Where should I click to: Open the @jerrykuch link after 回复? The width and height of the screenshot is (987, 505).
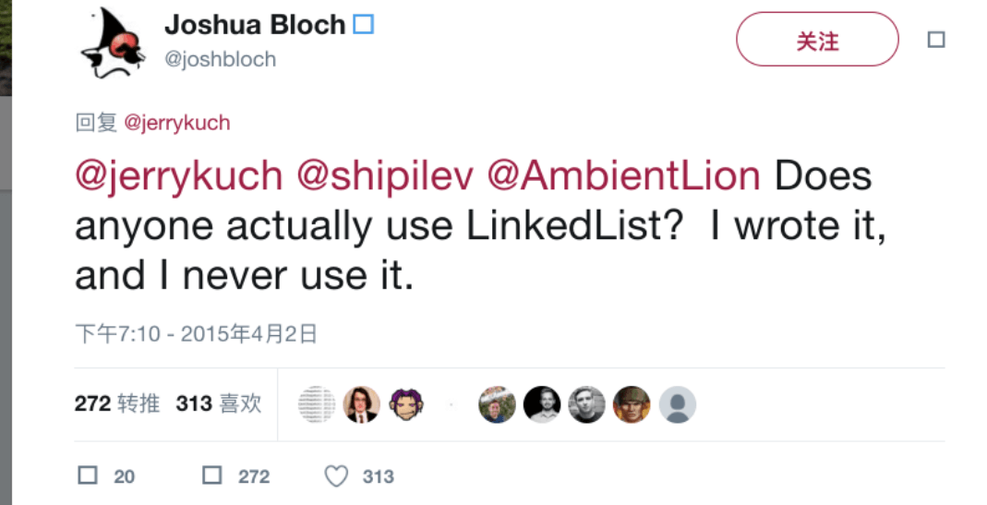(176, 123)
